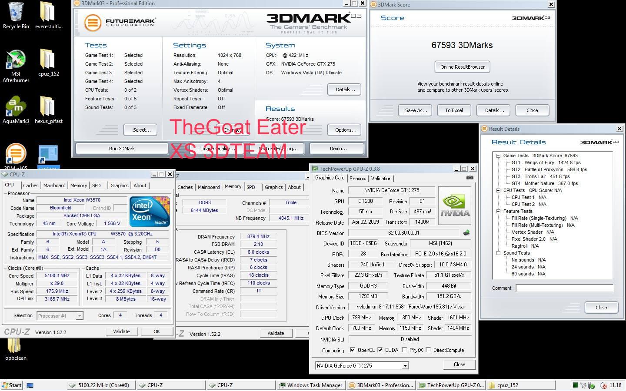Launch AquaMark3 desktop shortcut
Image resolution: width=626 pixels, height=391 pixels.
point(16,109)
